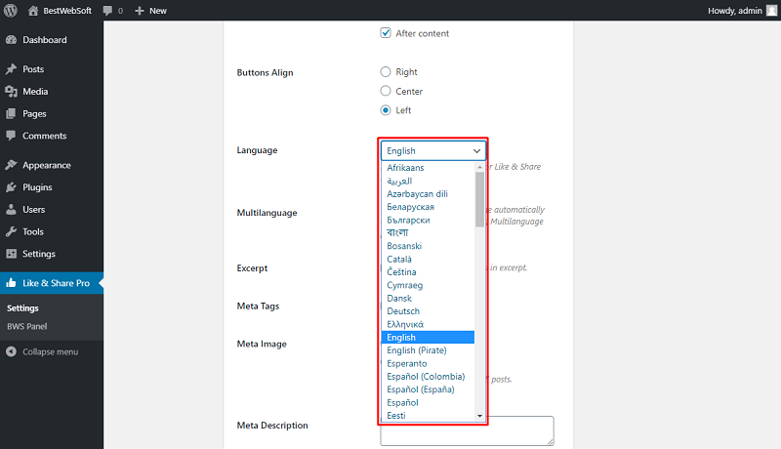Choose Čeština from the language list
The image size is (781, 449).
pyautogui.click(x=428, y=271)
